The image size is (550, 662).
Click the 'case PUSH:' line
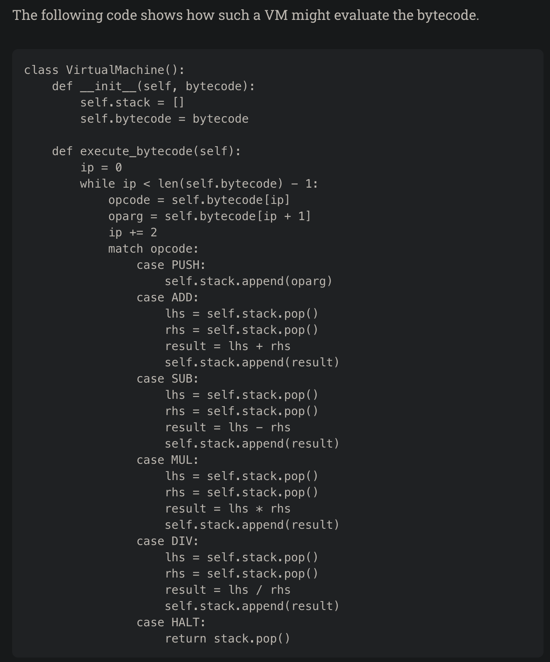pyautogui.click(x=171, y=265)
